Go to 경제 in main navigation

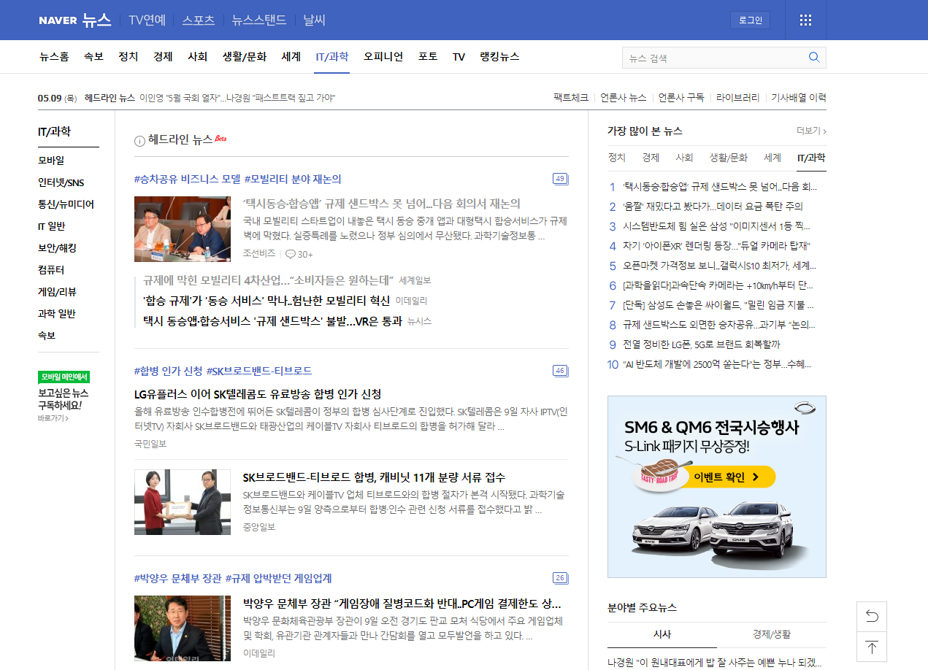click(163, 56)
